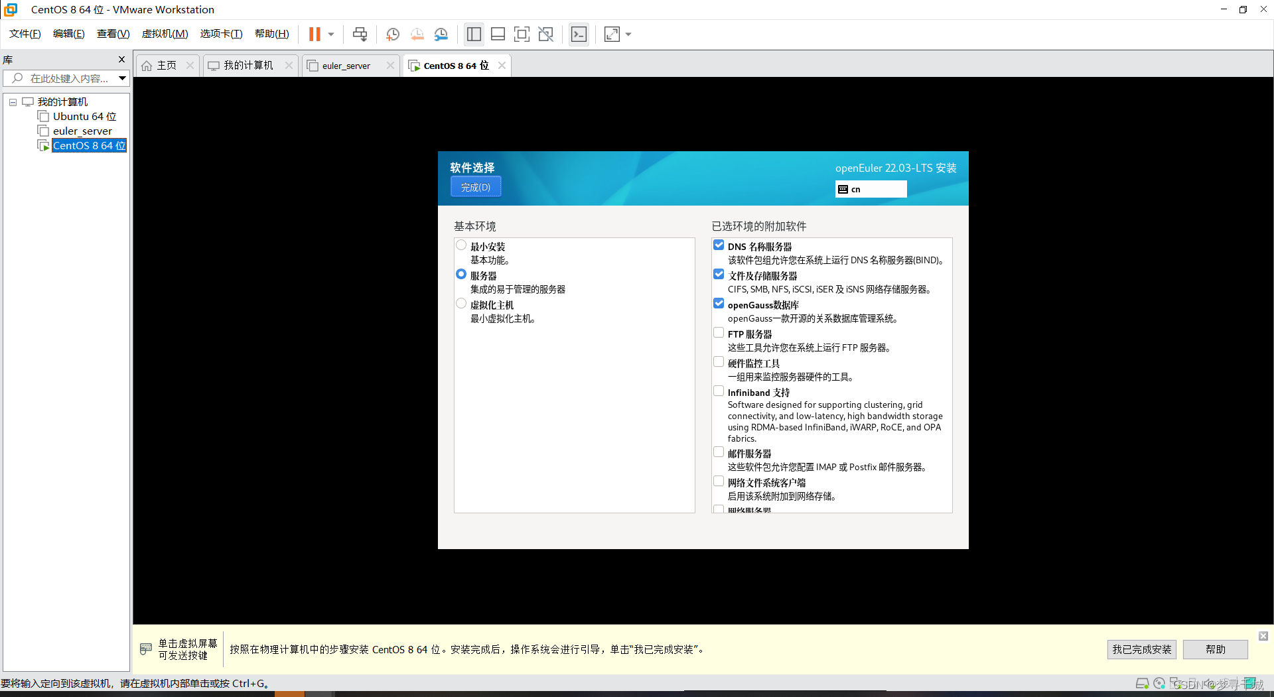Select CentOS 8 64 位 in the library
The image size is (1274, 697).
[89, 146]
